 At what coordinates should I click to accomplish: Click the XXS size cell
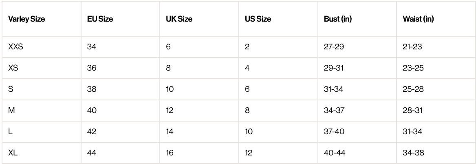pyautogui.click(x=15, y=47)
